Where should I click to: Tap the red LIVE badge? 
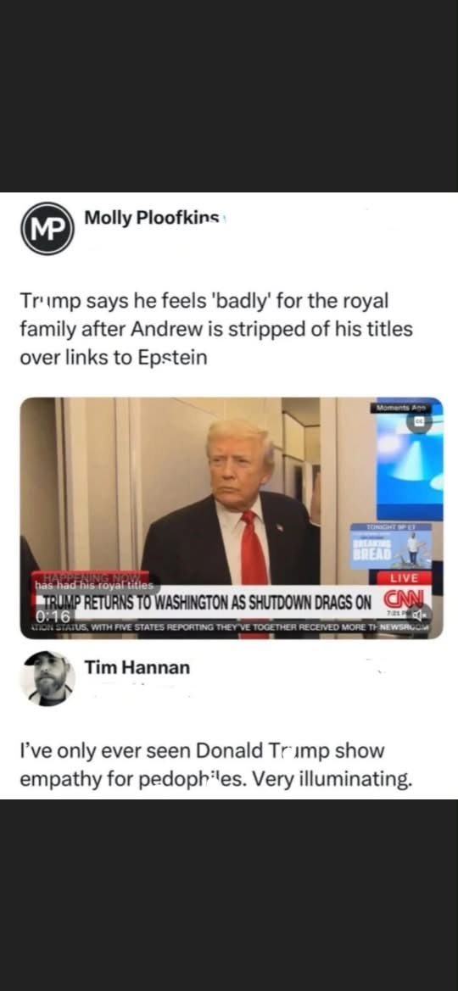click(x=404, y=577)
